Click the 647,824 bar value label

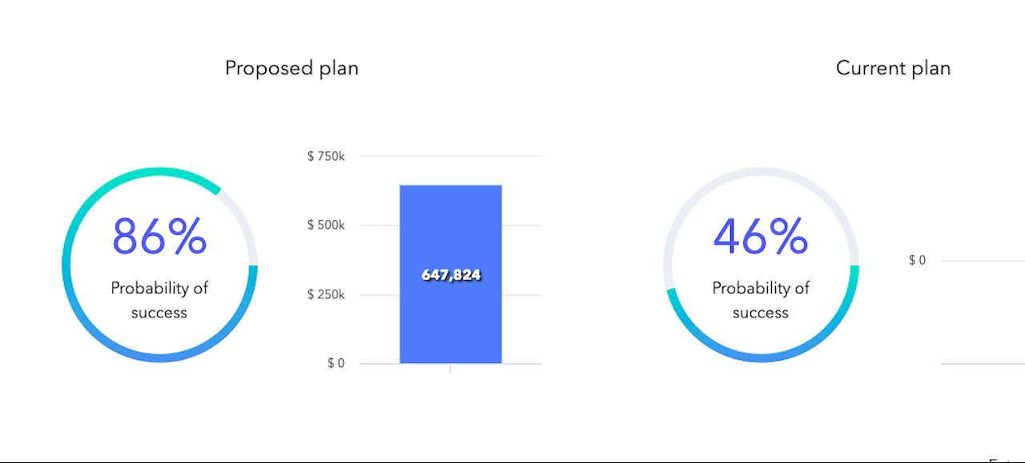coord(452,275)
